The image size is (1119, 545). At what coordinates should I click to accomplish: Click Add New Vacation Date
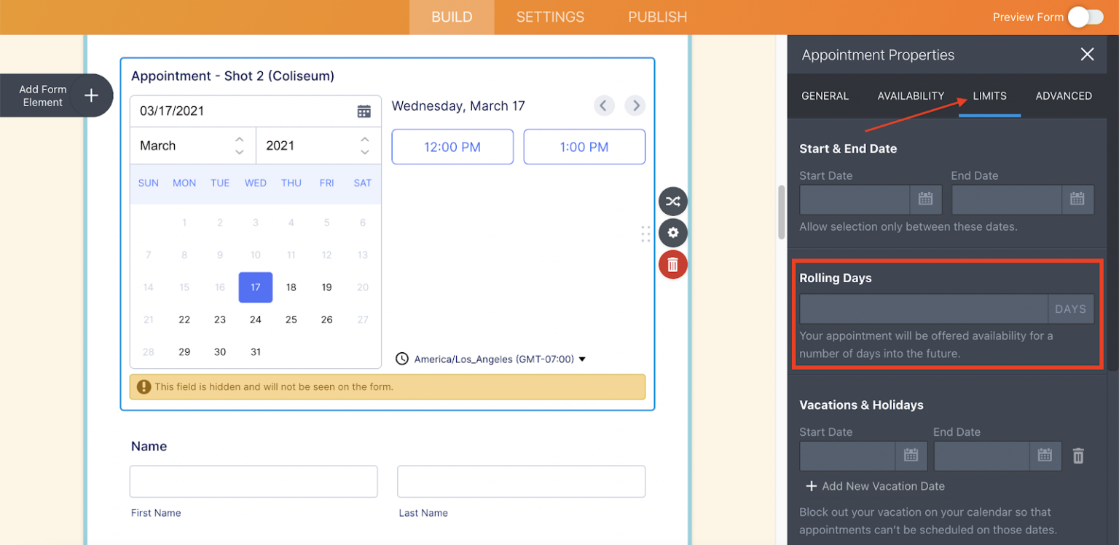[x=874, y=486]
